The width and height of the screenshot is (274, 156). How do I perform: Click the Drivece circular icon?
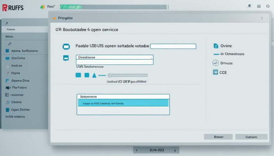pos(215,63)
